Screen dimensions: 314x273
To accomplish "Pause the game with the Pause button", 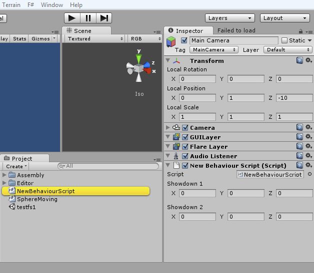I will coord(88,18).
